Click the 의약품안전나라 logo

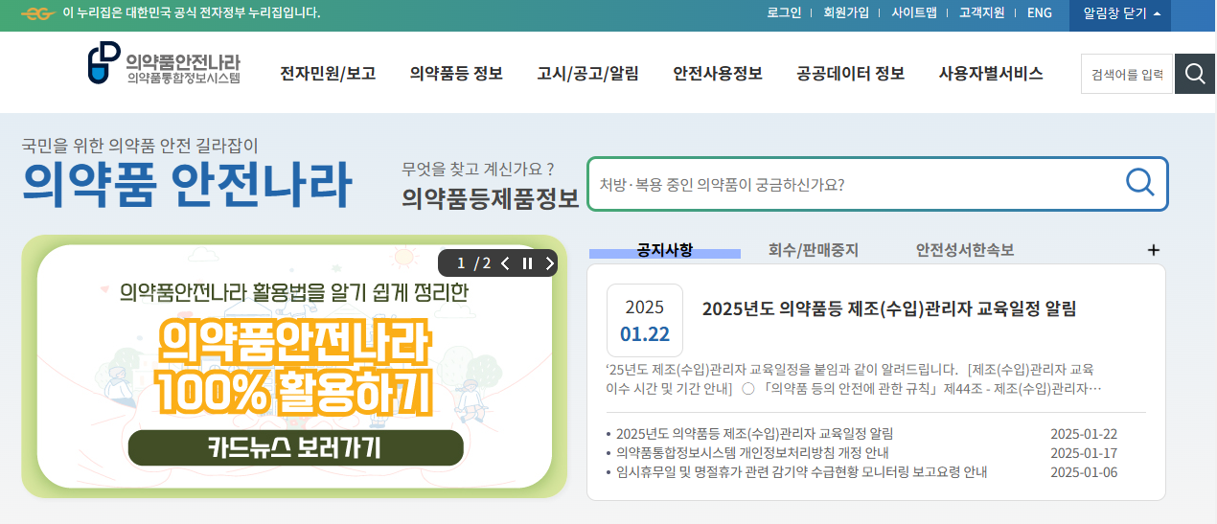coord(164,65)
